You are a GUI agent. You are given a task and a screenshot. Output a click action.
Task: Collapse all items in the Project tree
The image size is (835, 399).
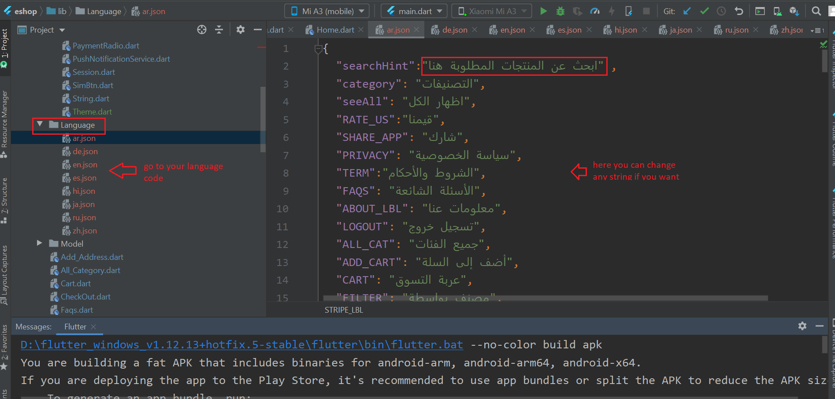coord(219,30)
